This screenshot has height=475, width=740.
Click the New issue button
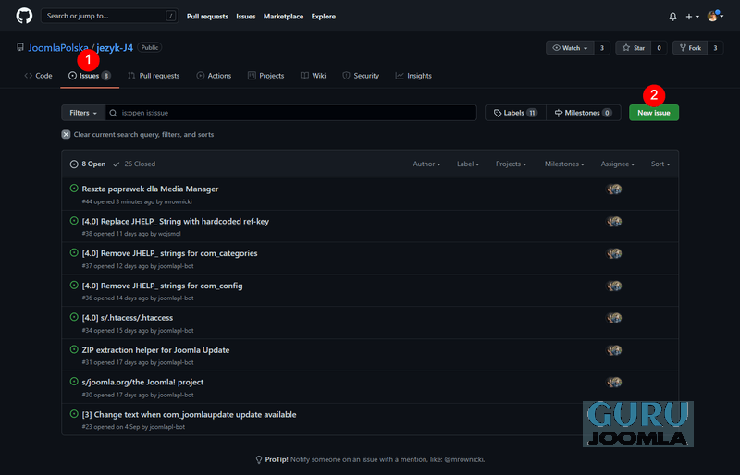(654, 113)
